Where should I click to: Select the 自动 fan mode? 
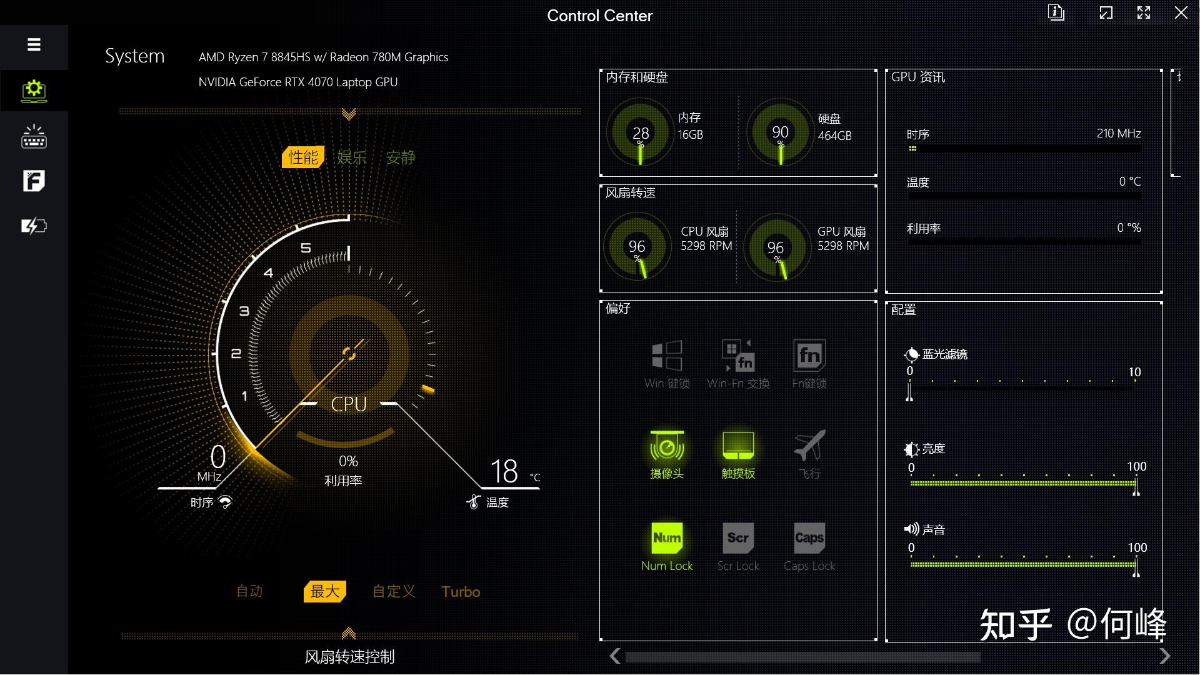pos(249,591)
